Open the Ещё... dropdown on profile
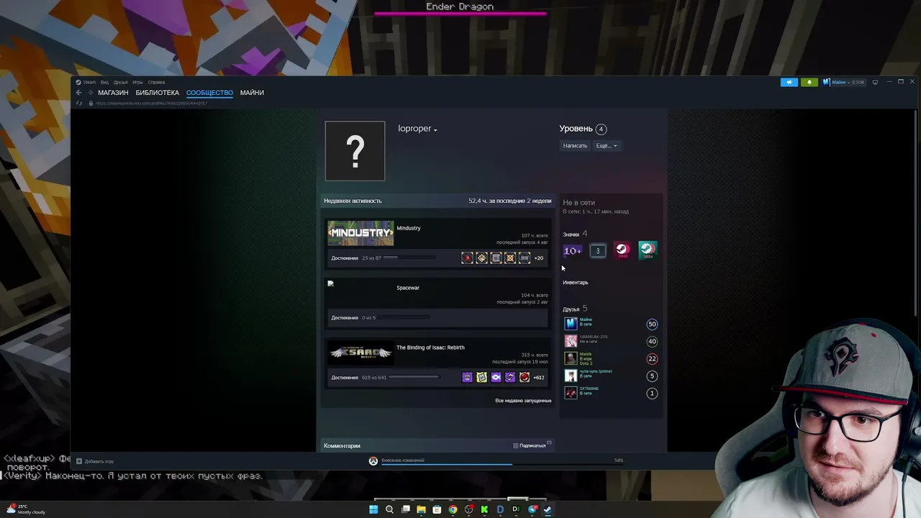The image size is (921, 518). 607,146
